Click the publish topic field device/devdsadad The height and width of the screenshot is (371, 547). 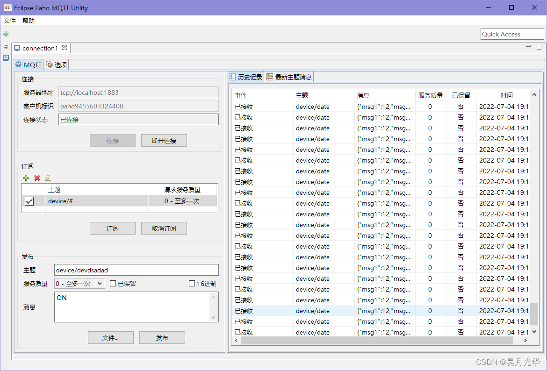[x=137, y=270]
